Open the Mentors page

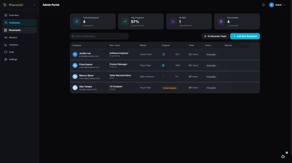click(x=19, y=37)
